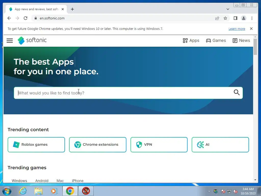Go back in Chrome
This screenshot has width=261, height=196.
[x=9, y=18]
